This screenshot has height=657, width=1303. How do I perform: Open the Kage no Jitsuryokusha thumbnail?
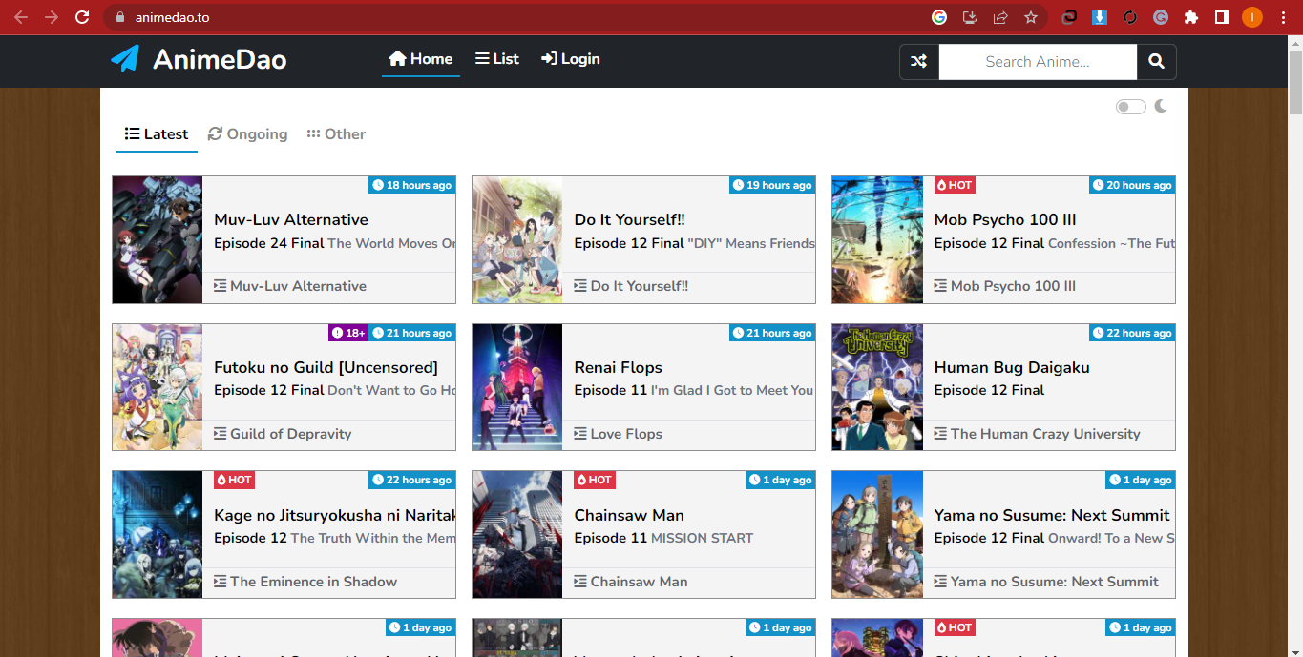[158, 535]
